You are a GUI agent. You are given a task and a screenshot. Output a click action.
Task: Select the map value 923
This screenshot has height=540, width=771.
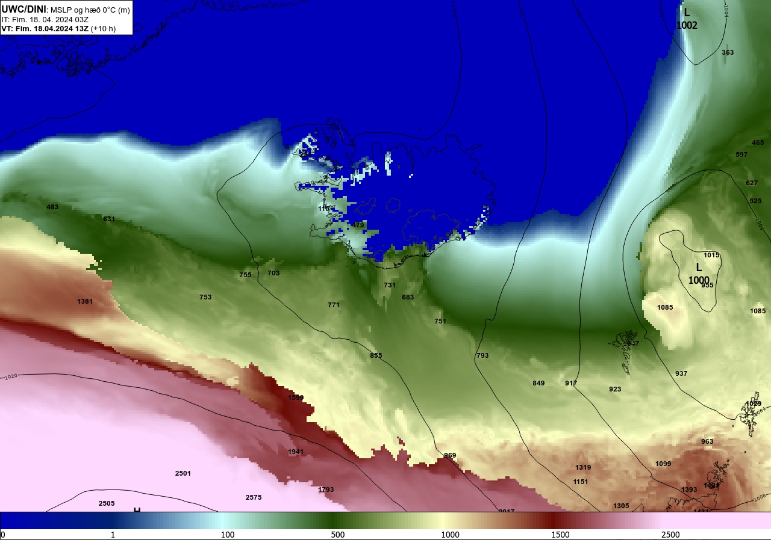click(615, 389)
